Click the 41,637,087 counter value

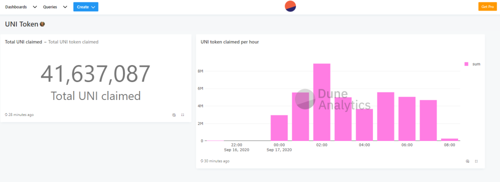click(x=95, y=74)
